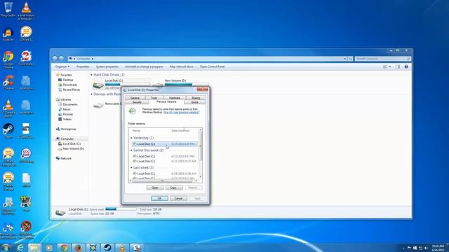
Task: Open Steam from the taskbar
Action: point(107,248)
